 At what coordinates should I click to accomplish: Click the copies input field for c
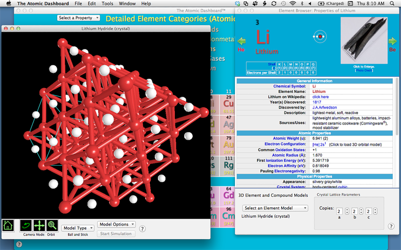click(x=369, y=211)
